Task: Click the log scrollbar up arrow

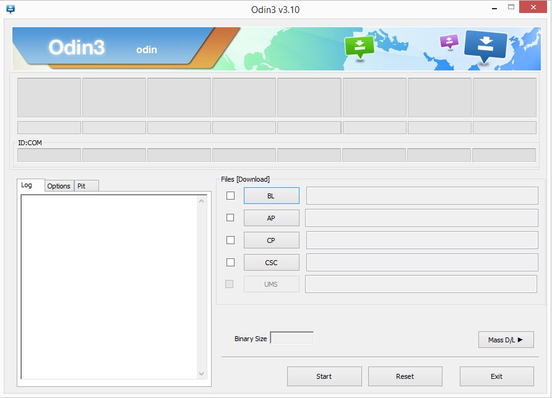Action: pyautogui.click(x=201, y=201)
